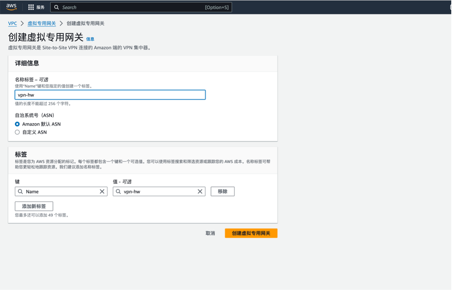Click the AWS logo home icon

point(11,7)
